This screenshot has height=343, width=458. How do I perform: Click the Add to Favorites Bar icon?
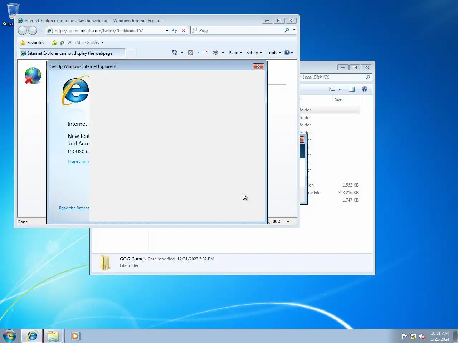(x=54, y=43)
